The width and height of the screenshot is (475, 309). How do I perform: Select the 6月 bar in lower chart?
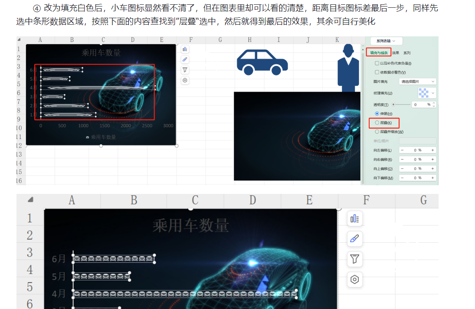[x=114, y=258]
